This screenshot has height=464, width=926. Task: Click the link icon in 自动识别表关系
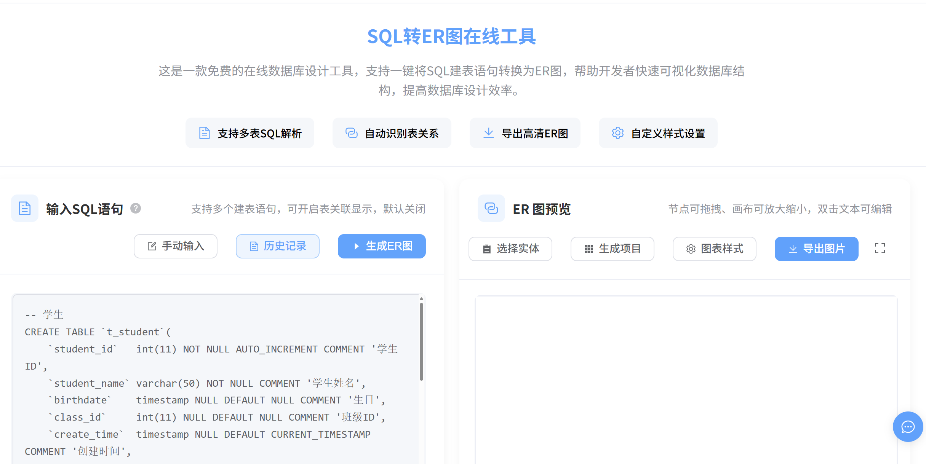[351, 133]
